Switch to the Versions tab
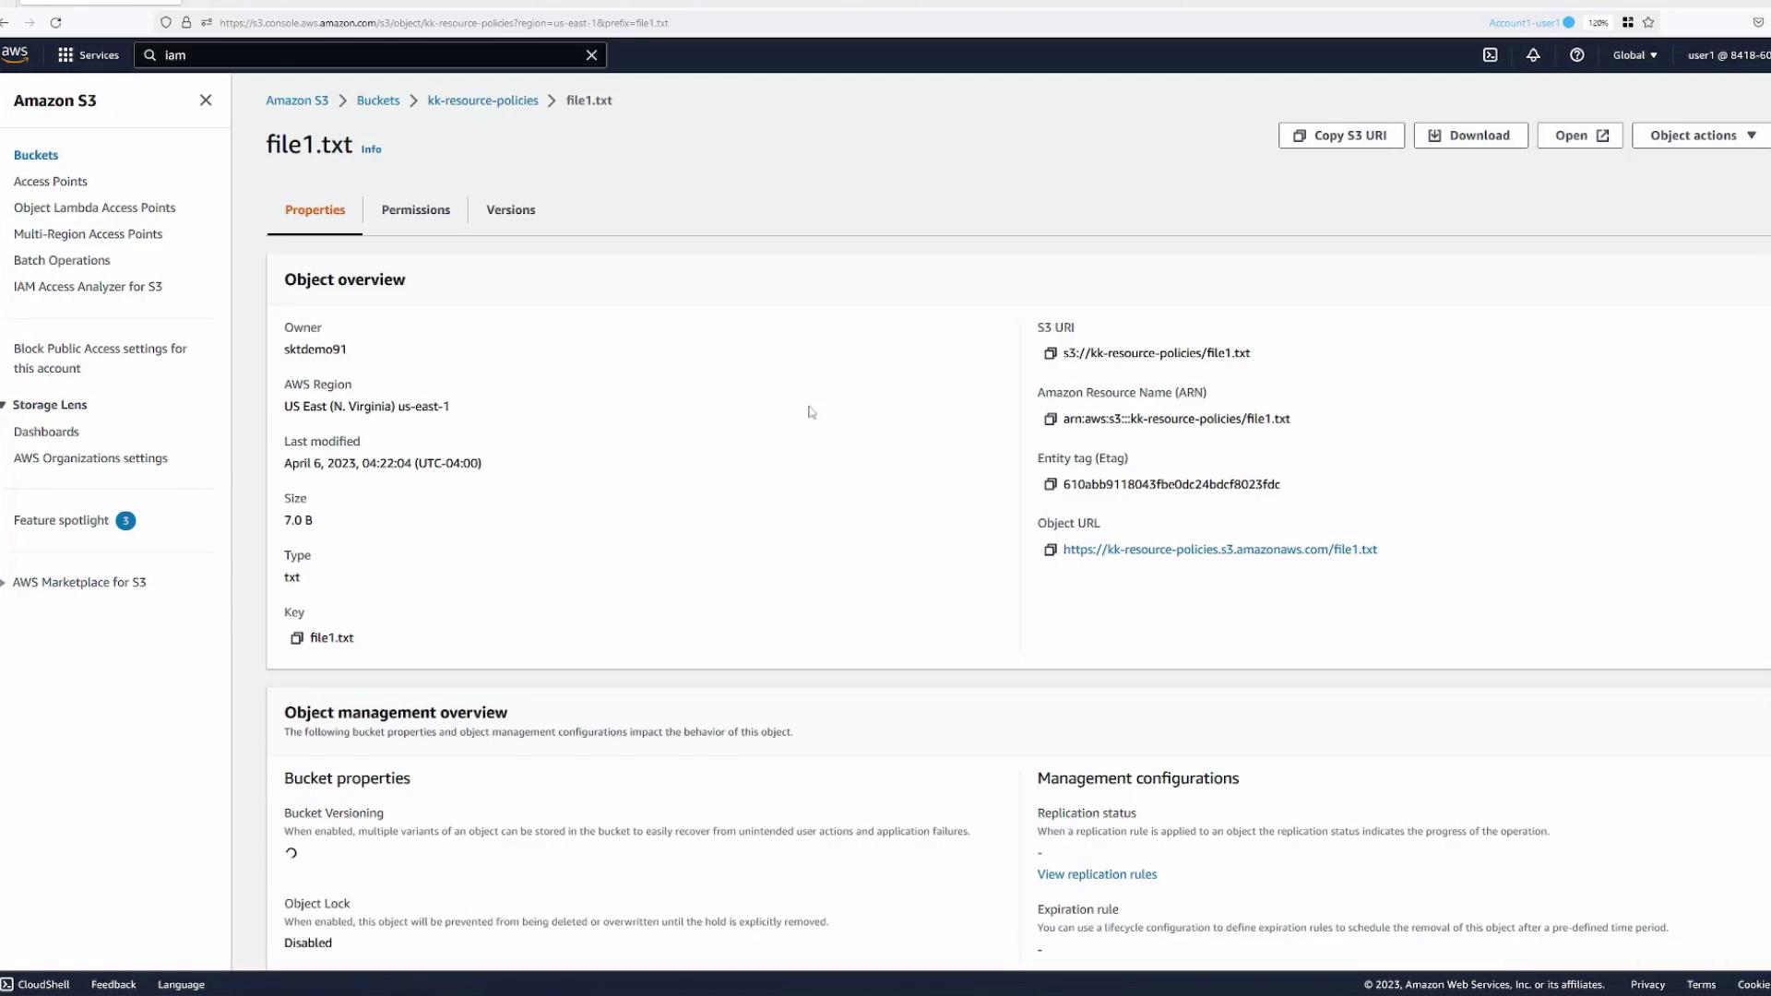Image resolution: width=1771 pixels, height=996 pixels. 510,210
